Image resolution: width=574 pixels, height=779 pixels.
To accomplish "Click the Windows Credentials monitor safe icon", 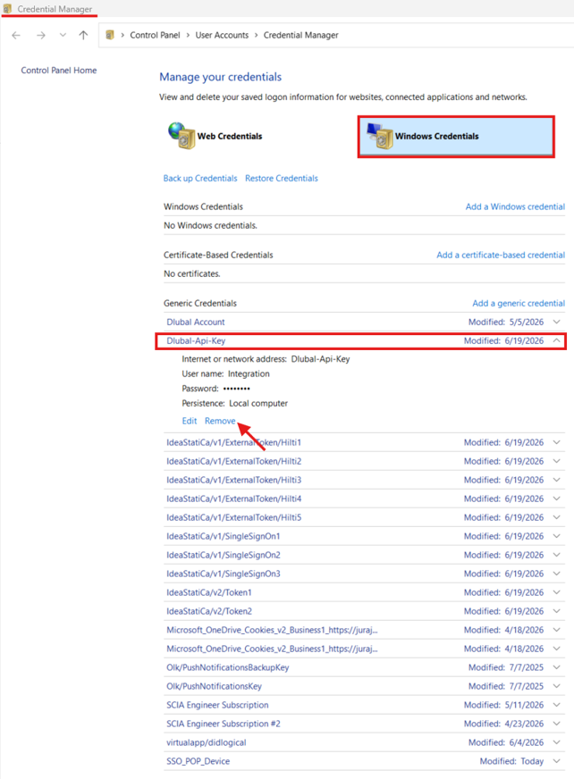I will click(380, 136).
